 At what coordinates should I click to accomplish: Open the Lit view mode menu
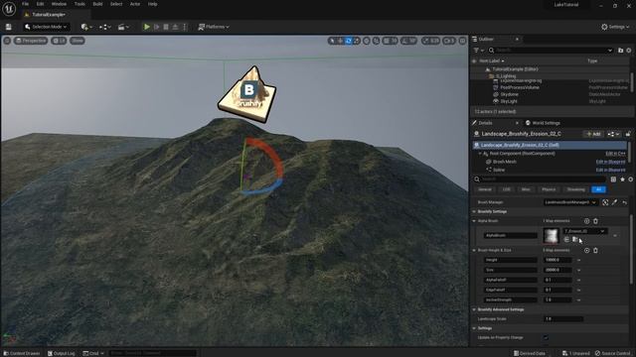click(59, 41)
